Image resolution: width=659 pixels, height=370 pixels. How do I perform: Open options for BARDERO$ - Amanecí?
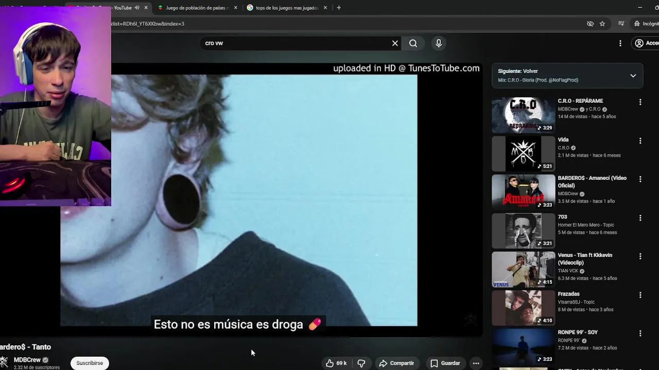[x=640, y=179]
